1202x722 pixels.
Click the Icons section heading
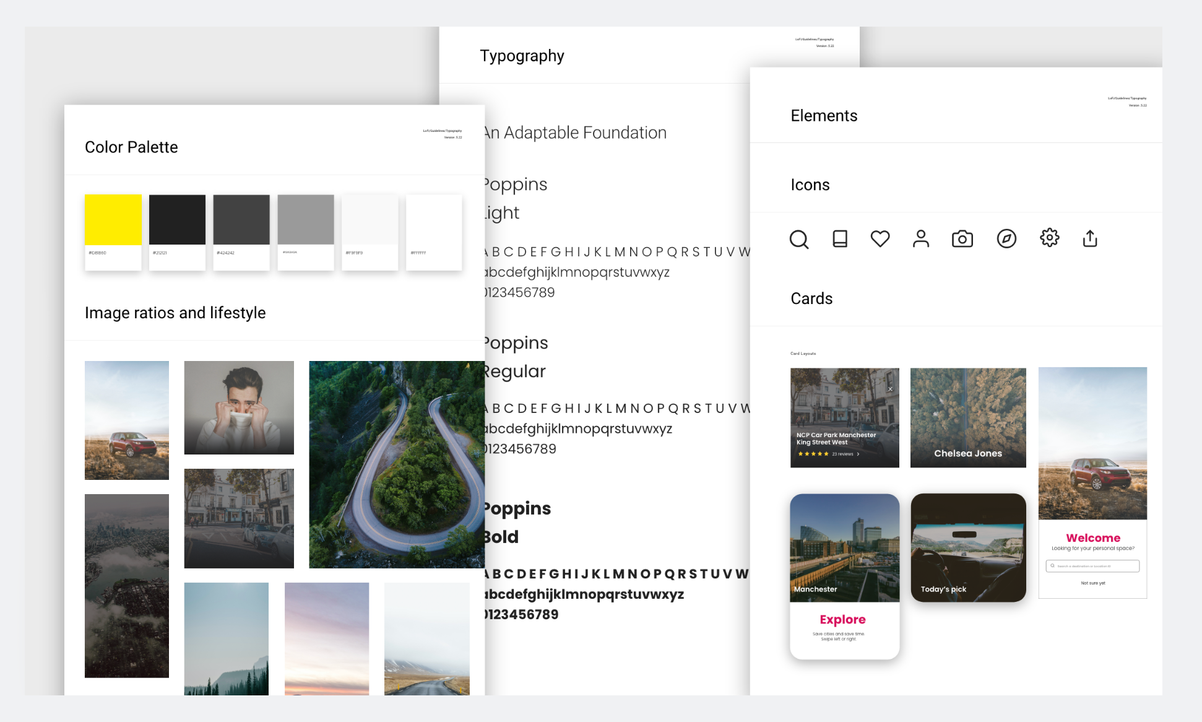[810, 185]
